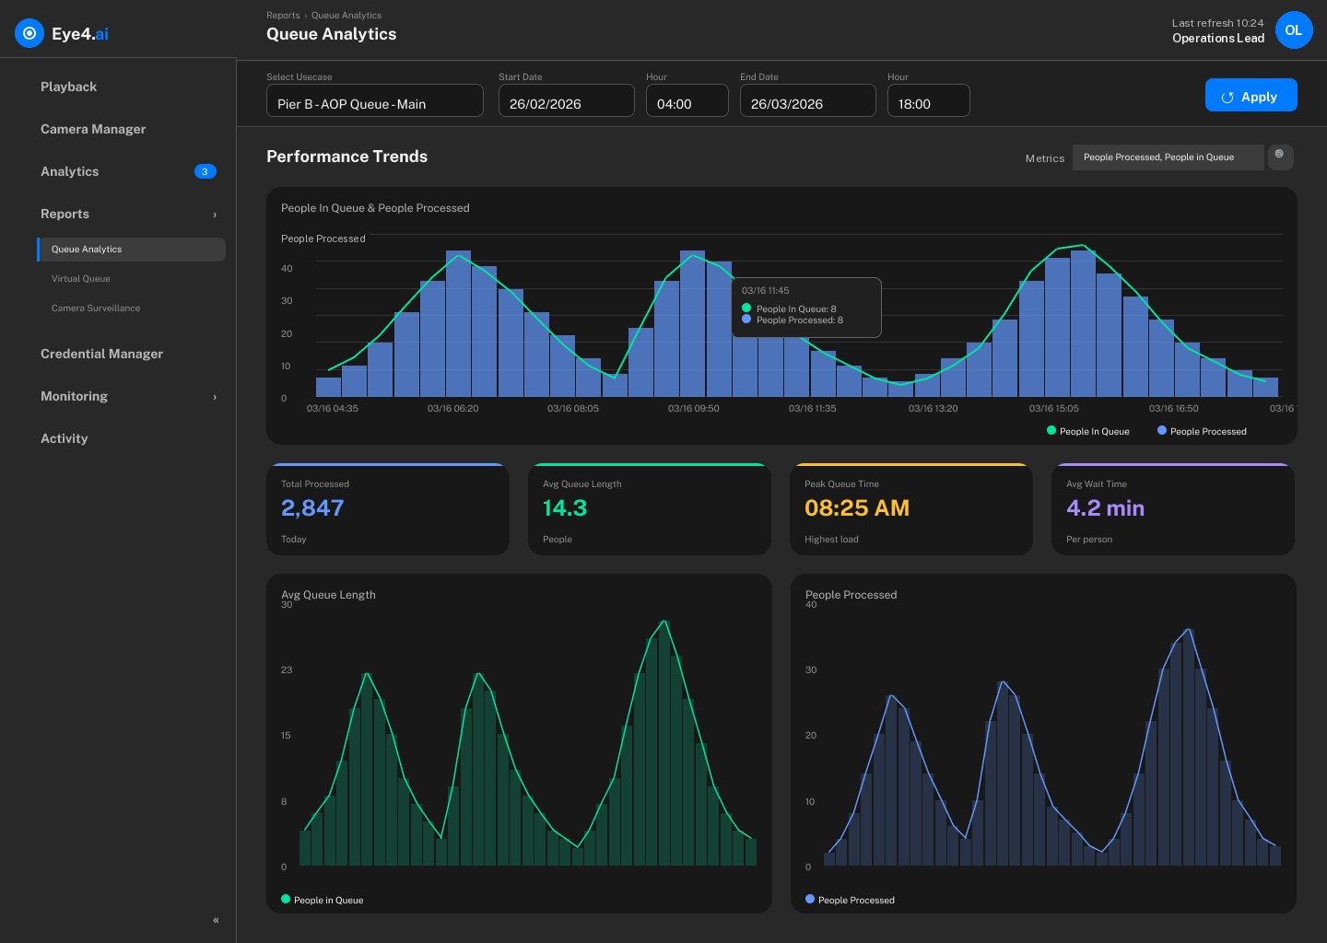Click the '03/16 11:45' tooltip timestamp
The width and height of the screenshot is (1327, 943).
click(765, 291)
